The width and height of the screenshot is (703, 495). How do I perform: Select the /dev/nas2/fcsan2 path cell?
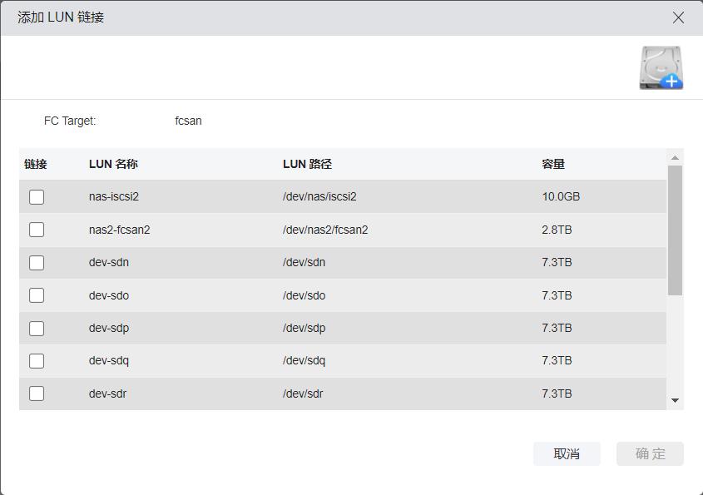click(x=325, y=230)
